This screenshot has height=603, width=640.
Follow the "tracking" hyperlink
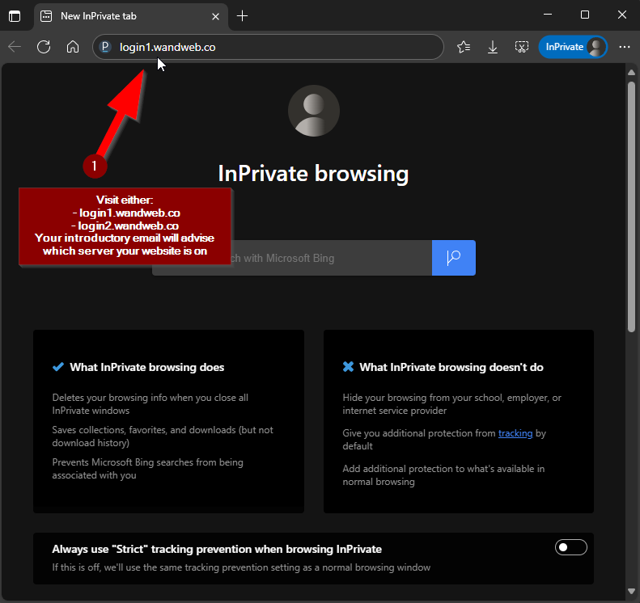click(x=515, y=433)
